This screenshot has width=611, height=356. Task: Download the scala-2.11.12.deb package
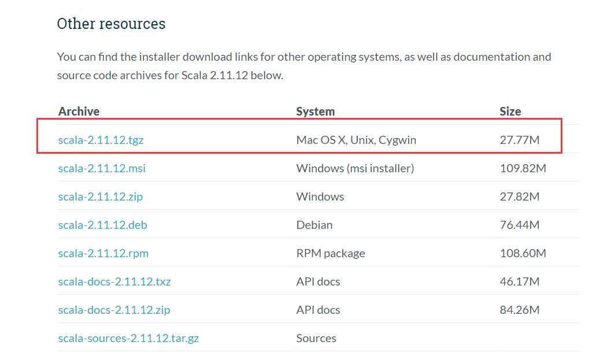[102, 225]
